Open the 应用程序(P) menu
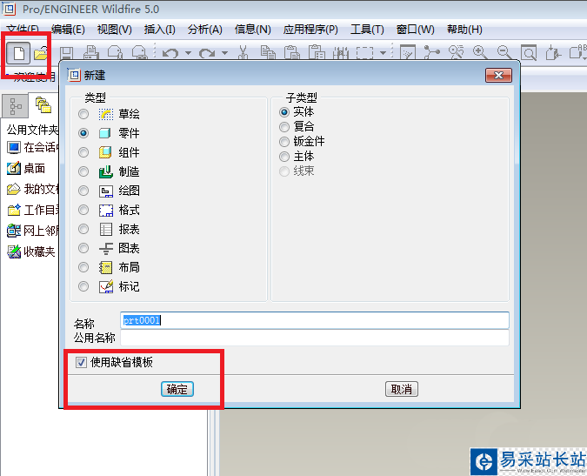 coord(310,30)
